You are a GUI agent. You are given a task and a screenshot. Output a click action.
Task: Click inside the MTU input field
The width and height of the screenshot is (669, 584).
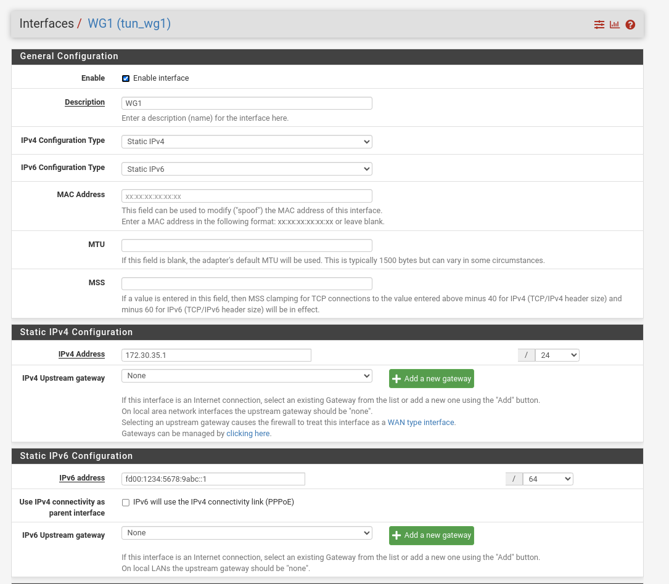point(246,245)
